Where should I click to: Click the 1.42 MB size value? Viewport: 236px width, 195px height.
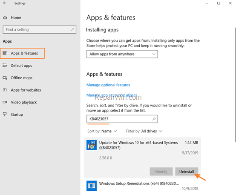click(191, 143)
